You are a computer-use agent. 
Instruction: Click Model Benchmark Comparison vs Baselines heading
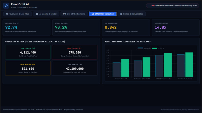coord(128,42)
